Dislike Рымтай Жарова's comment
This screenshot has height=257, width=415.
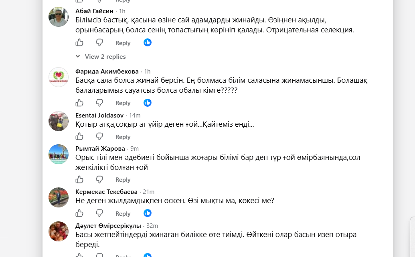(x=99, y=180)
